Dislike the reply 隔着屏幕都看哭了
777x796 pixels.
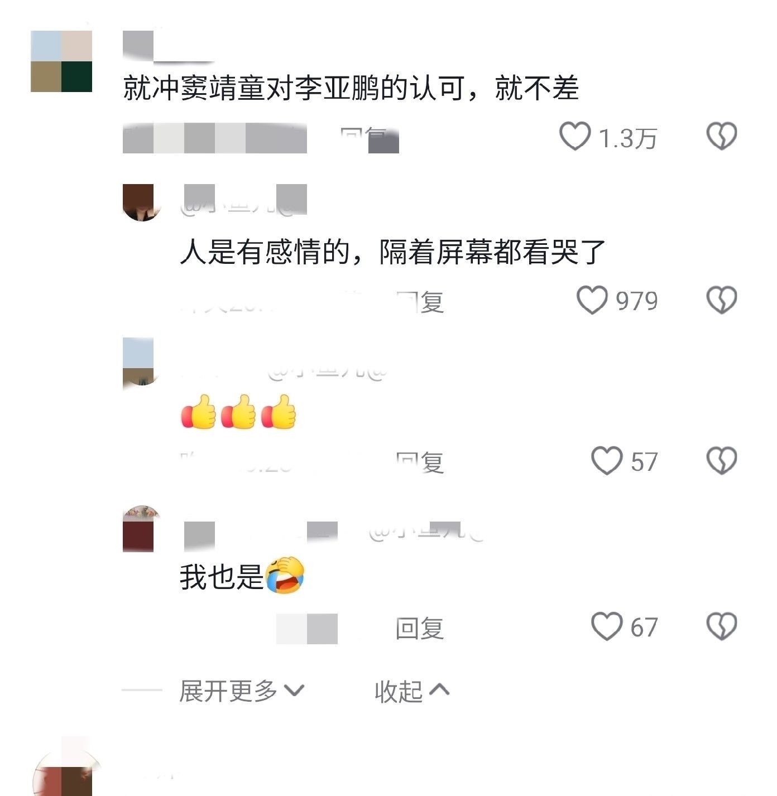pos(722,300)
